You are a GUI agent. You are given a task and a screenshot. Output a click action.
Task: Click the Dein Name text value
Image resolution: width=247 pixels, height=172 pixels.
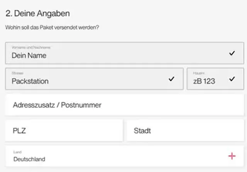[x=29, y=56]
